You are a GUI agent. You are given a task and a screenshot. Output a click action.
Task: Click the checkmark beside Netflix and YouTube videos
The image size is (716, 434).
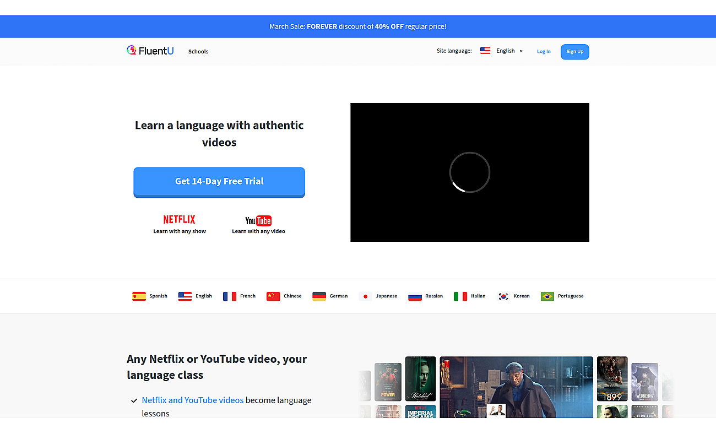(134, 401)
